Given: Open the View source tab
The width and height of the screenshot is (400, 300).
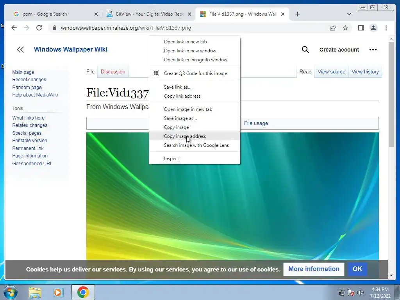Looking at the screenshot, I should pyautogui.click(x=331, y=72).
